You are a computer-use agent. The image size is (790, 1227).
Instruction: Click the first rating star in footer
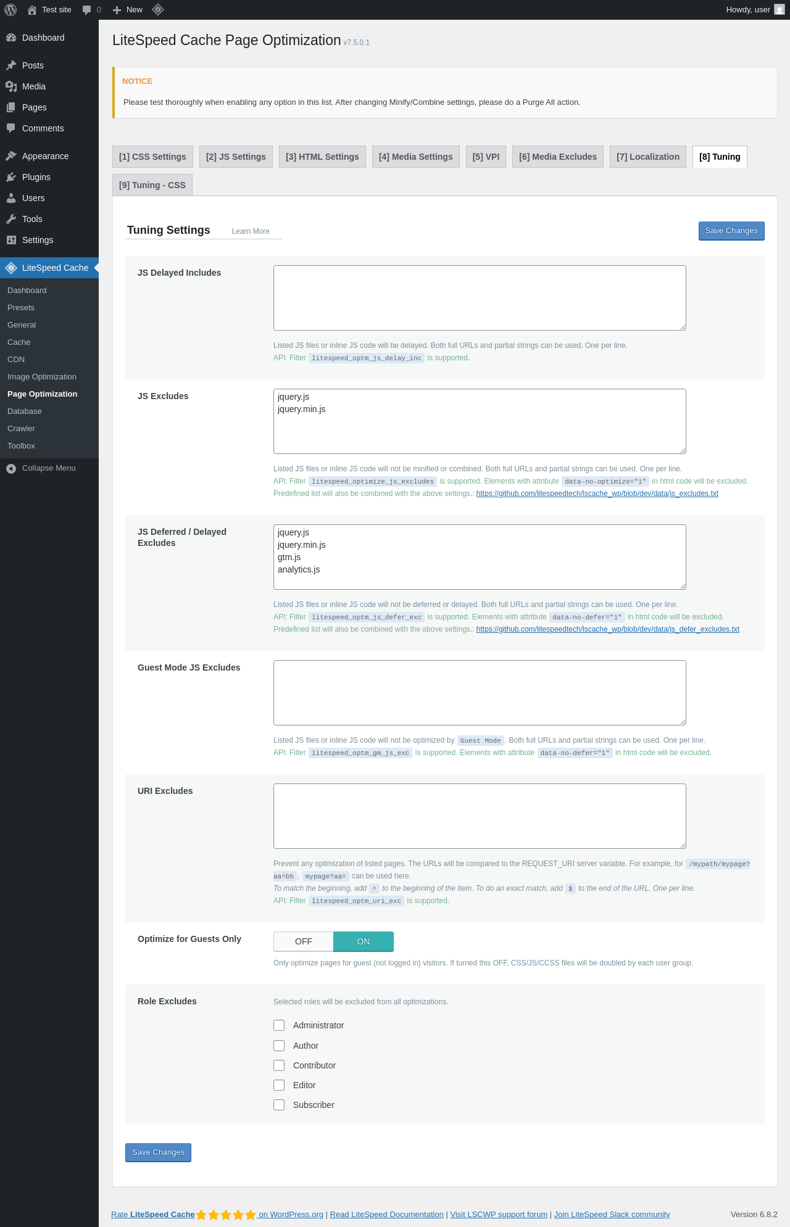201,1215
